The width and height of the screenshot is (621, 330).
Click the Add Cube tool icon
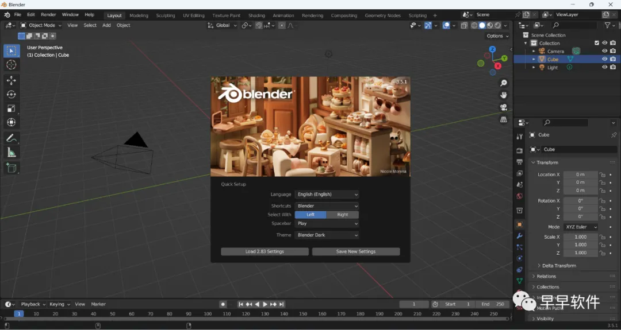coord(11,168)
